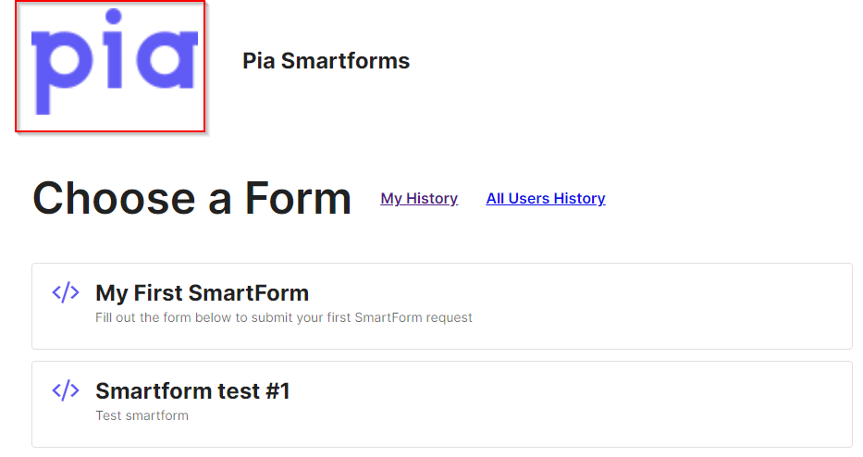
Task: Click the Choose a Form heading
Action: coord(191,198)
